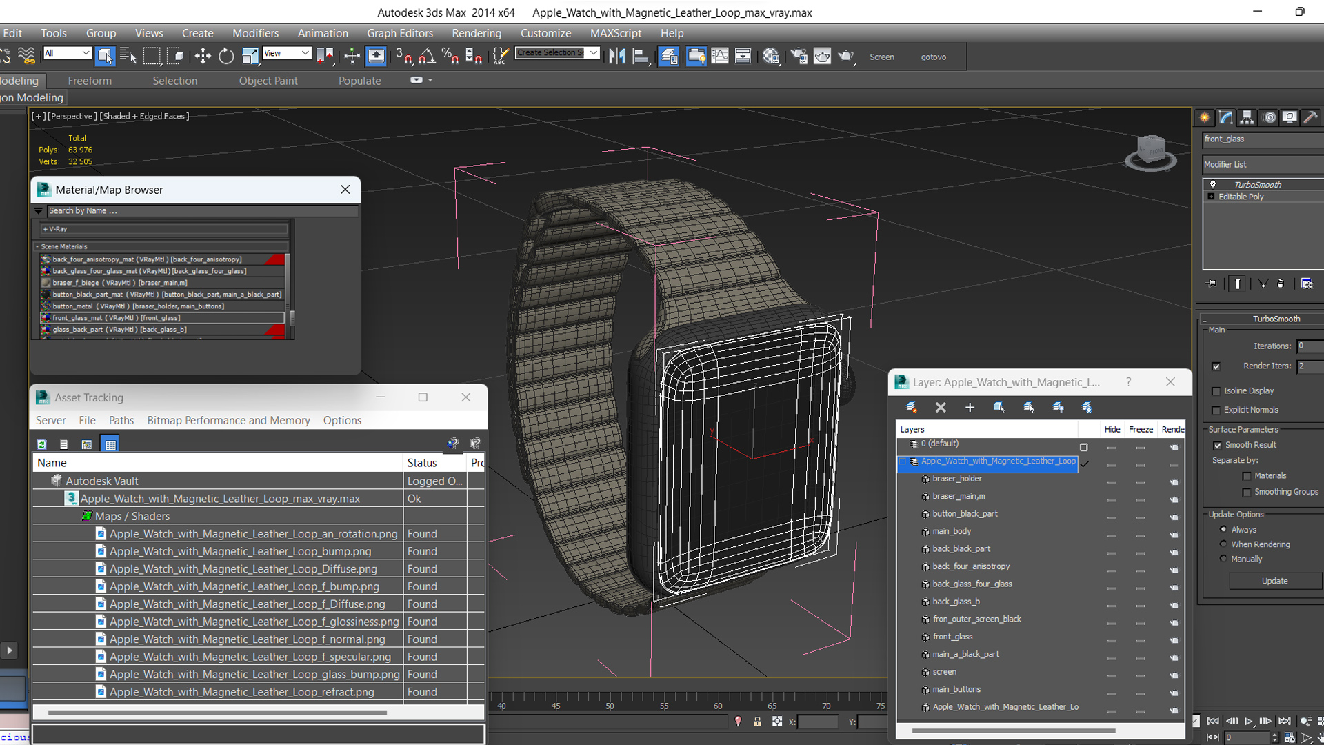The width and height of the screenshot is (1324, 745).
Task: Click the Iterations value field
Action: [1310, 346]
